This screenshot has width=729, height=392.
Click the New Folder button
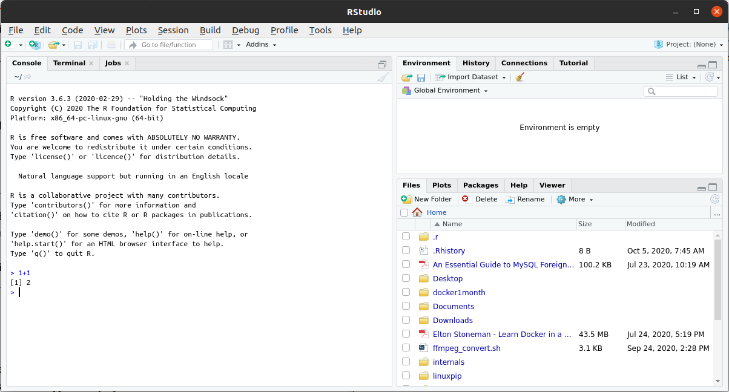426,199
